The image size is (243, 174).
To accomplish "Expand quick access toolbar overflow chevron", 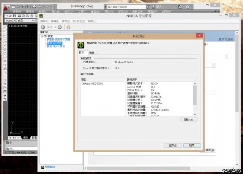I will click(x=55, y=7).
